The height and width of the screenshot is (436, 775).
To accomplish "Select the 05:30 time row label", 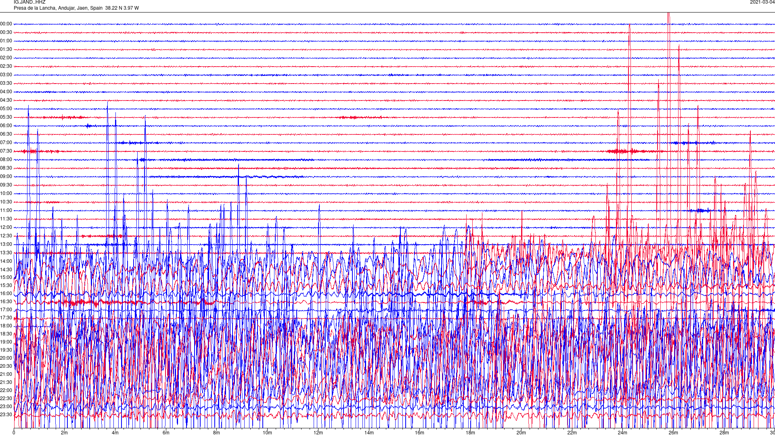I will [6, 117].
